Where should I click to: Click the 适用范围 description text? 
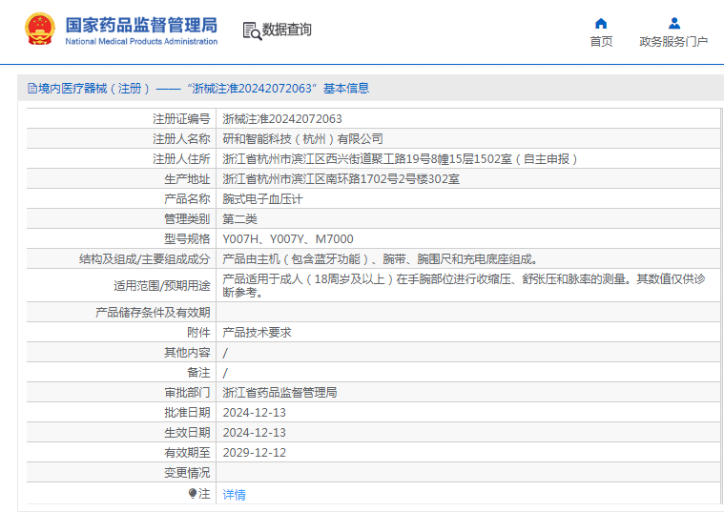tap(464, 285)
